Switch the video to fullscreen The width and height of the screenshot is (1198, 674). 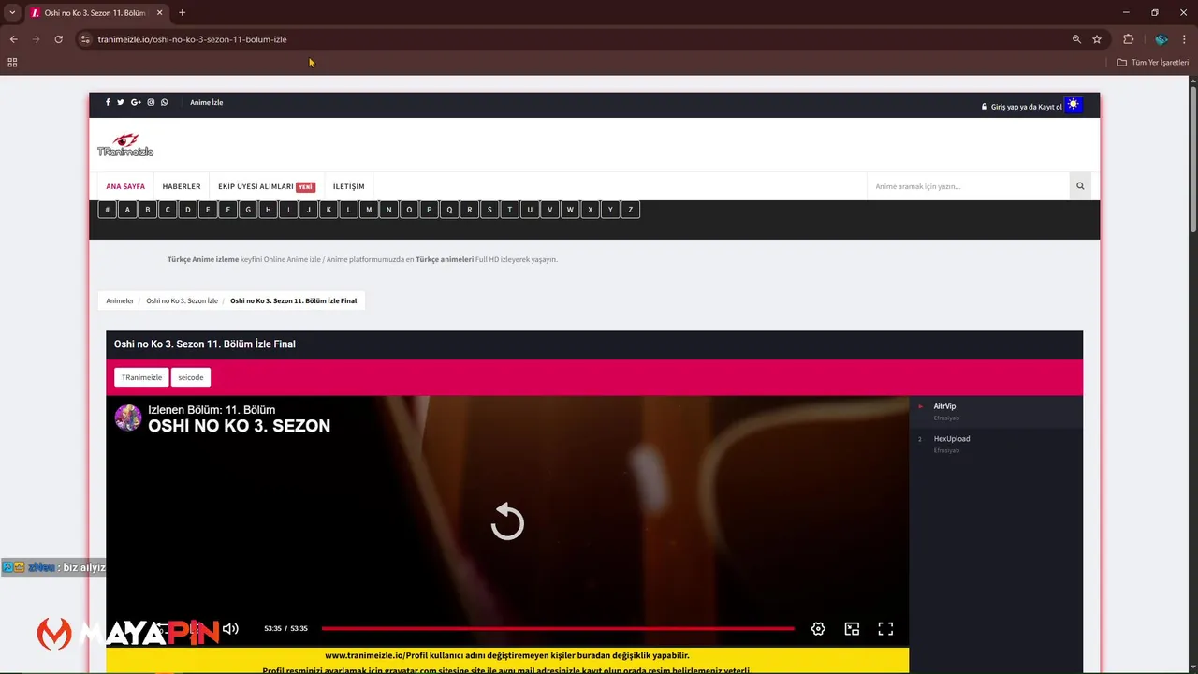coord(885,629)
